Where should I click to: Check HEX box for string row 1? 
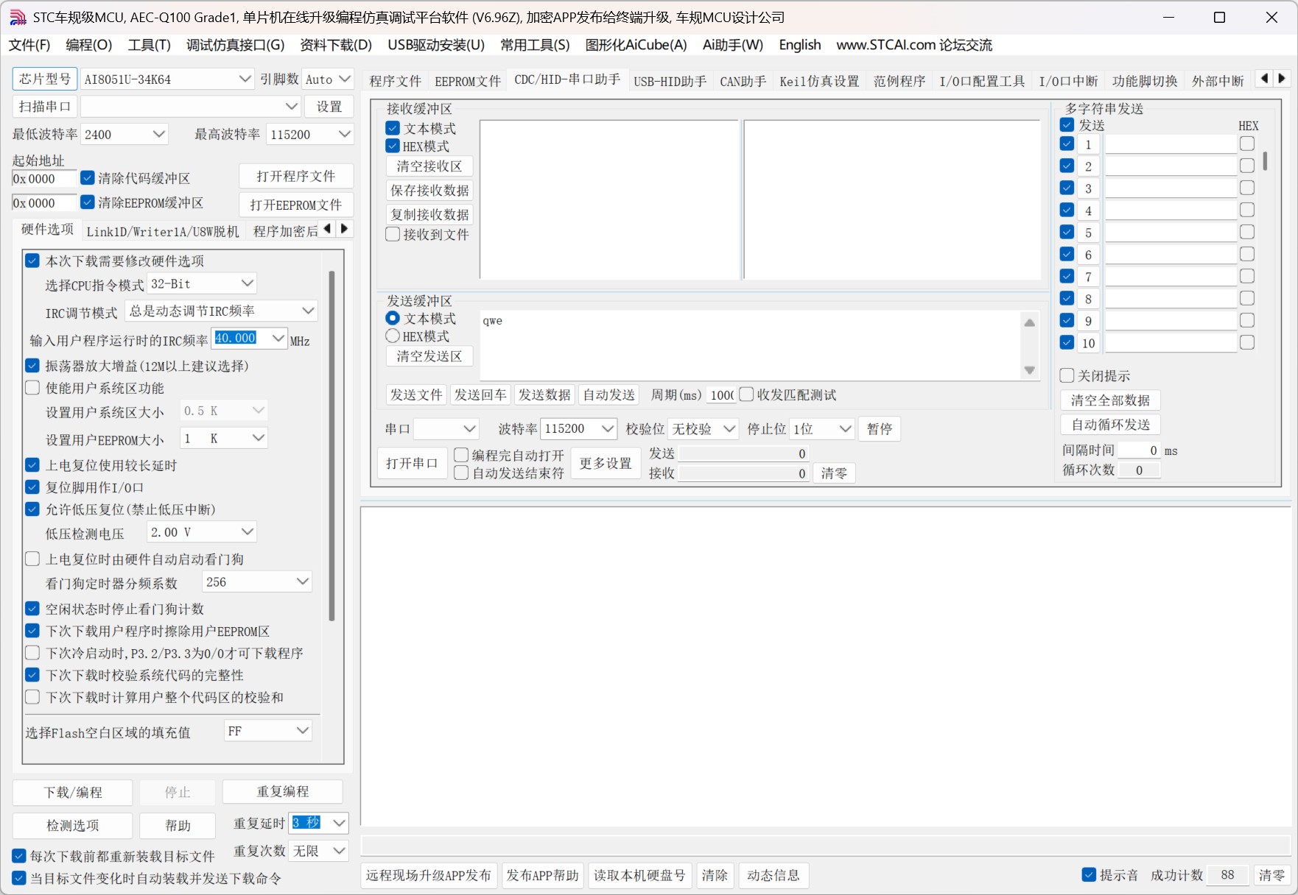1247,144
